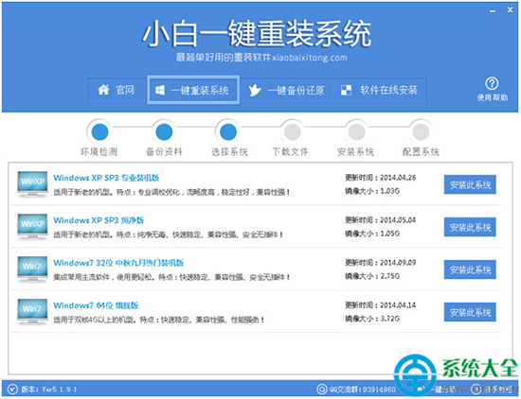
Task: Click Win7 monitor icon for 64位 旗舰版
Action: click(32, 312)
